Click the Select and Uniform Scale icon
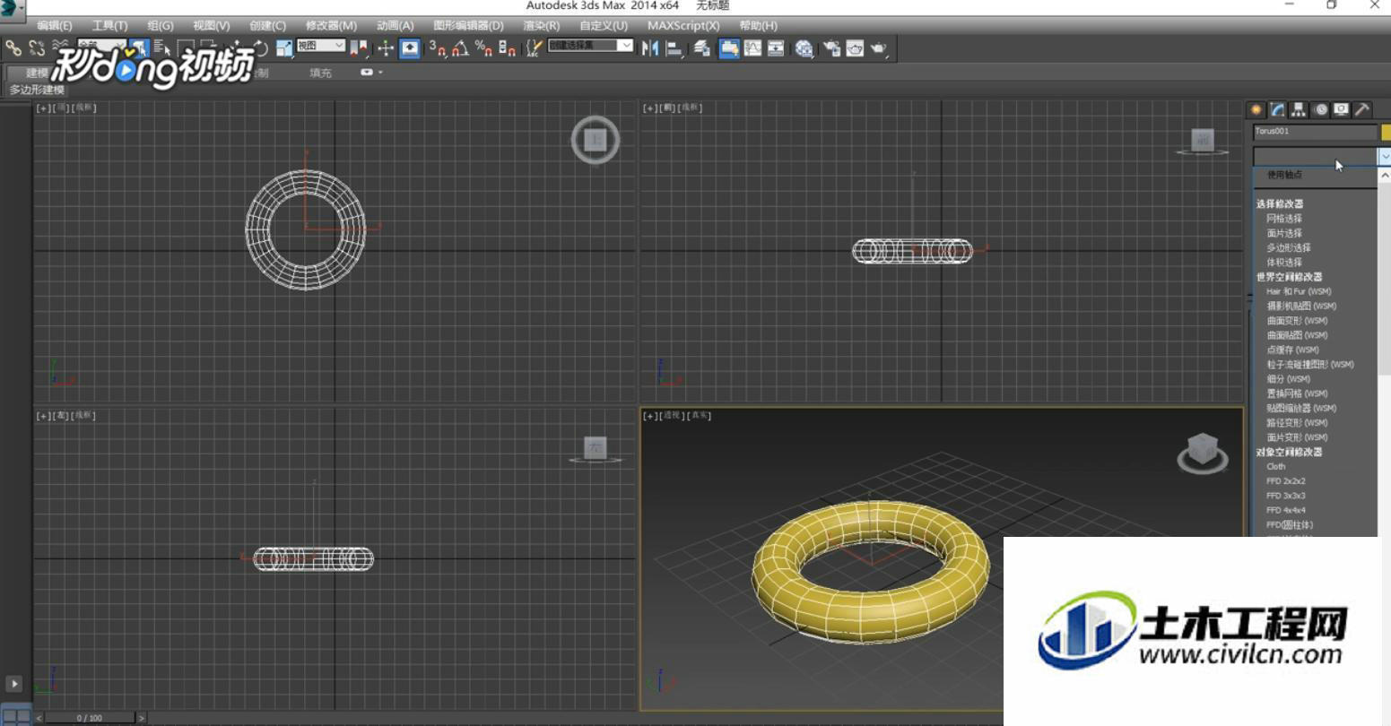Screen dimensions: 1391x726 click(x=283, y=48)
